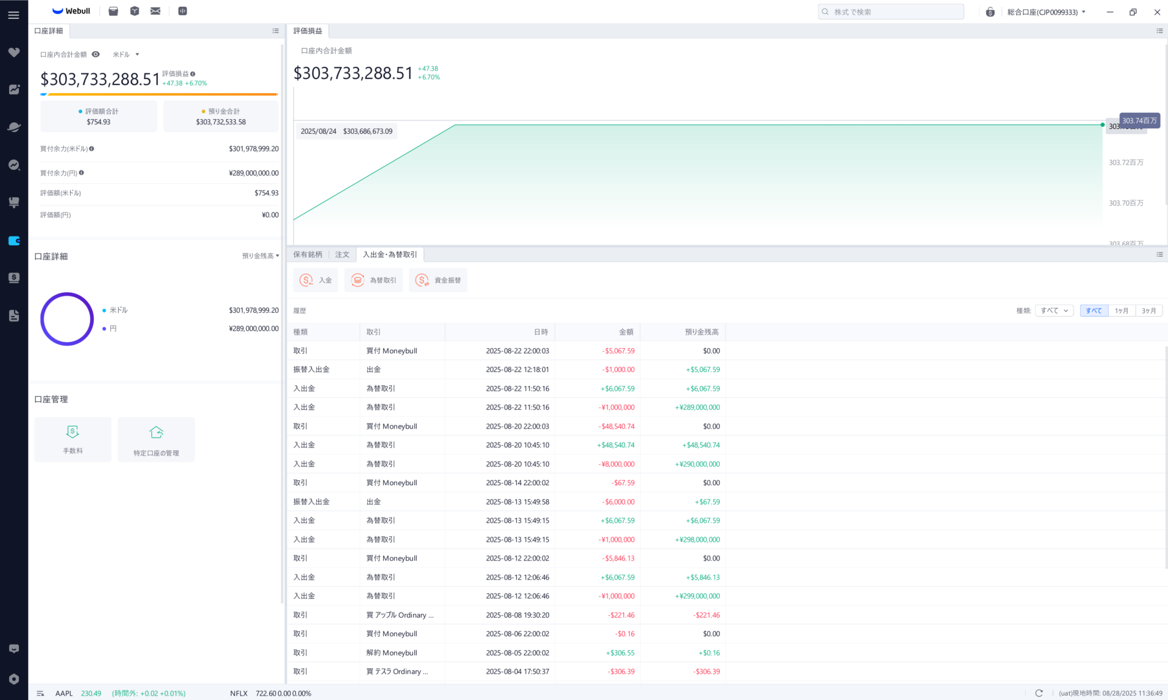1168x700 pixels.
Task: Open the 手数料 fees tile
Action: (x=73, y=439)
